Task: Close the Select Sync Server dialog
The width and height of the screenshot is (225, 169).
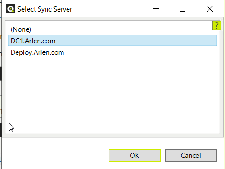Action: (x=210, y=9)
